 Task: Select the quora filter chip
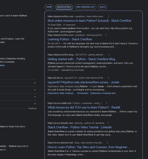[102, 7]
